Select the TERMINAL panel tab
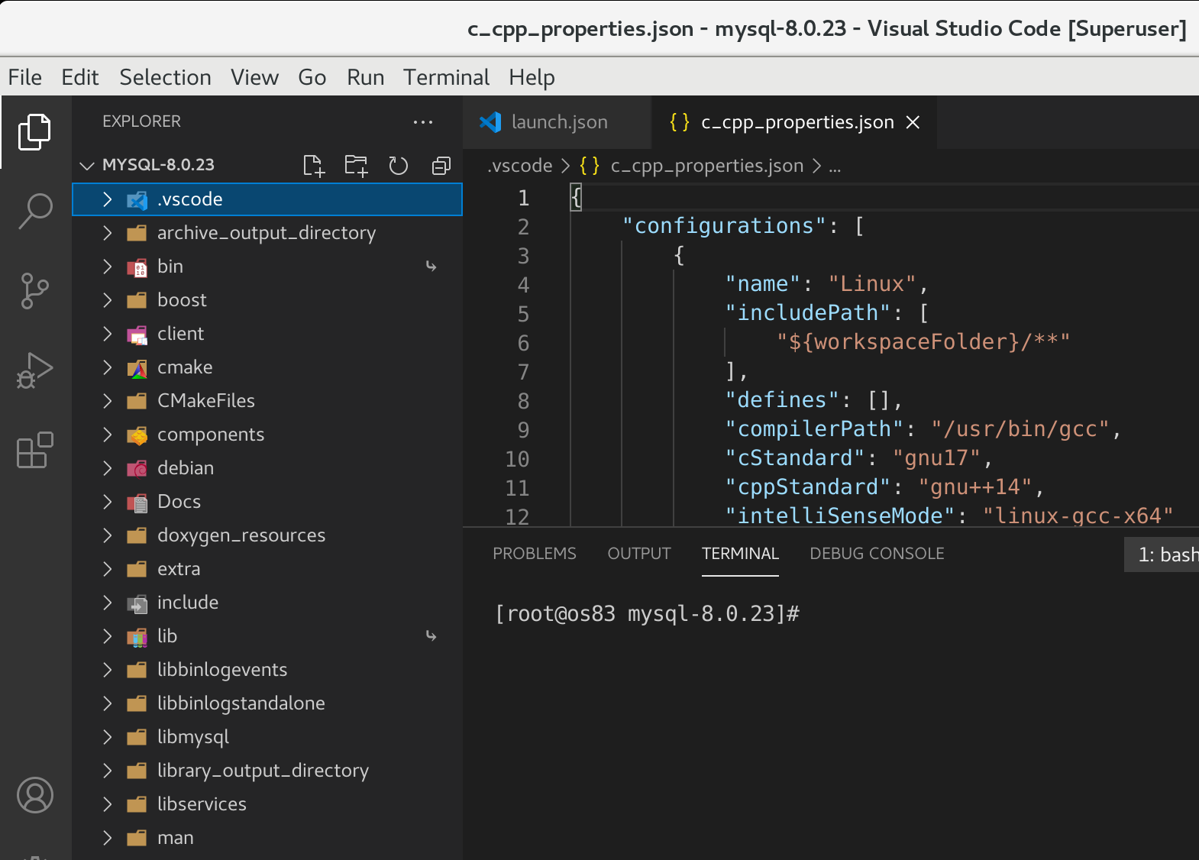This screenshot has height=860, width=1199. click(740, 554)
